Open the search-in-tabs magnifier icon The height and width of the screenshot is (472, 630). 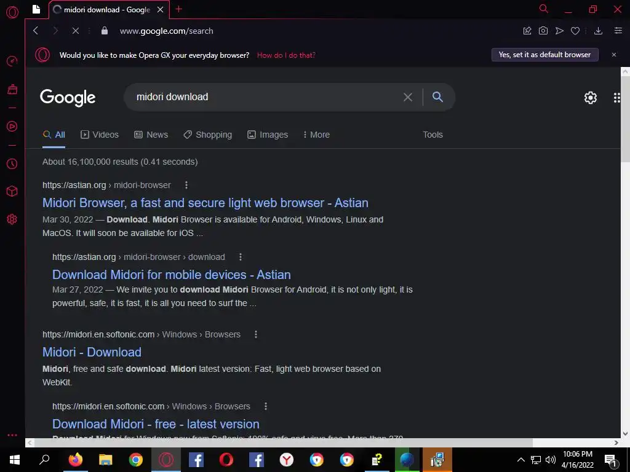[x=544, y=9]
